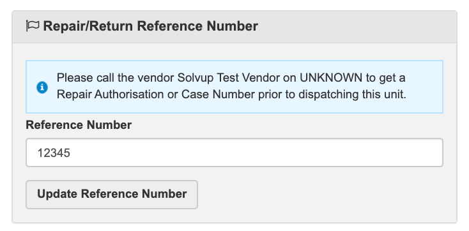Click the flag icon in panel header
The image size is (469, 231).
tap(33, 26)
